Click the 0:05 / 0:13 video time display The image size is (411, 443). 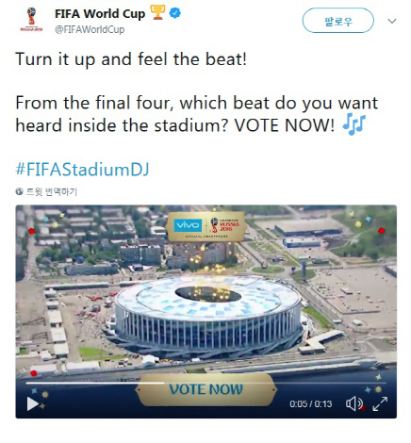pyautogui.click(x=310, y=403)
